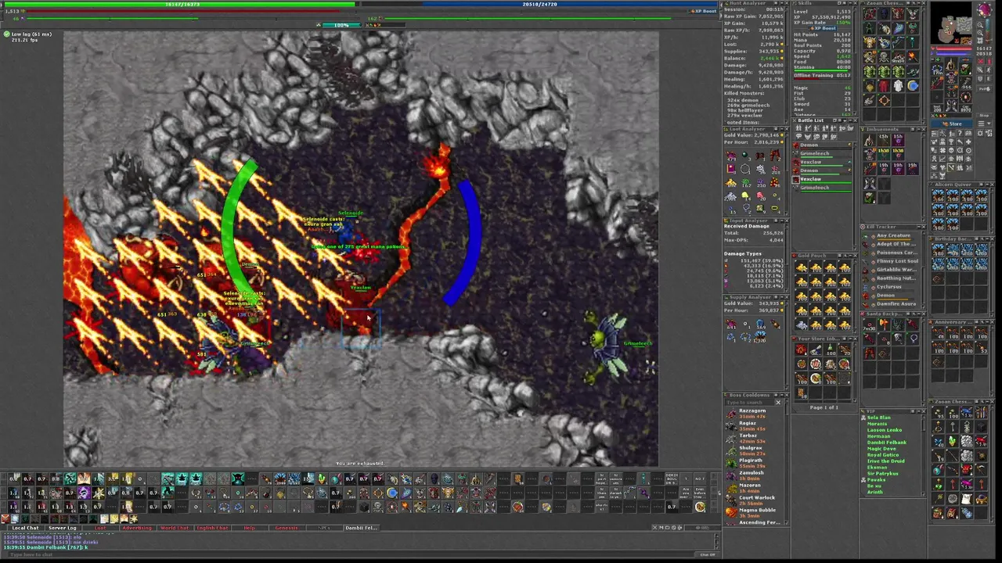Click armor equipment slot in inventory
The height and width of the screenshot is (563, 1002).
[x=951, y=77]
